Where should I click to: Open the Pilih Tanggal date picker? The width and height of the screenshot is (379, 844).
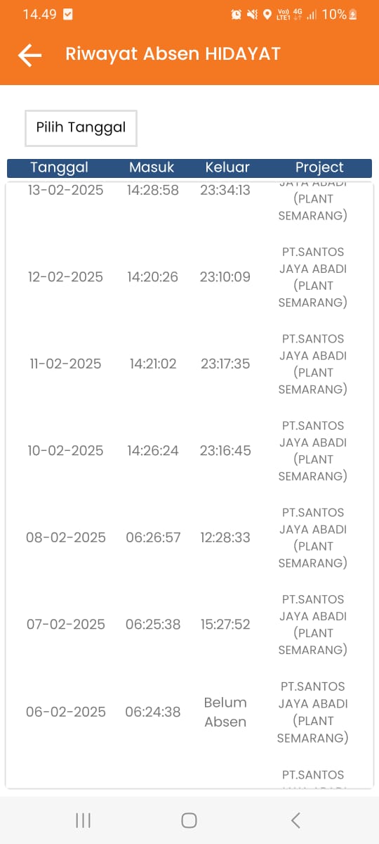[81, 128]
